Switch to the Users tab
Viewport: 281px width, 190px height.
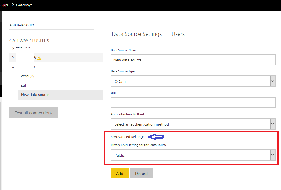click(178, 34)
